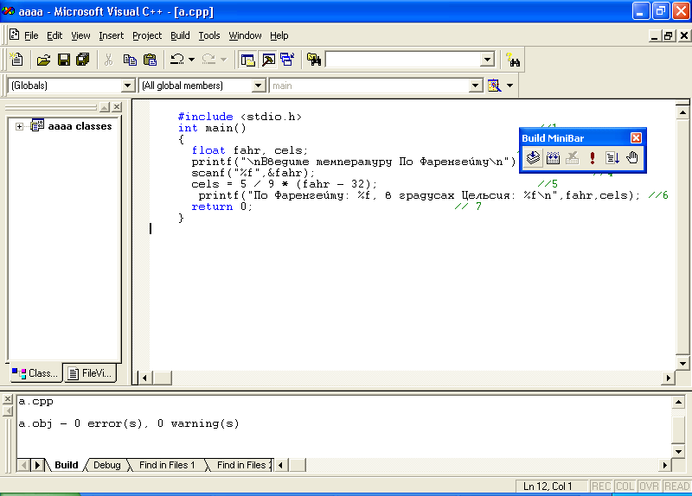This screenshot has height=496, width=692.
Task: Build the project from Build MiniBar
Action: pos(553,157)
